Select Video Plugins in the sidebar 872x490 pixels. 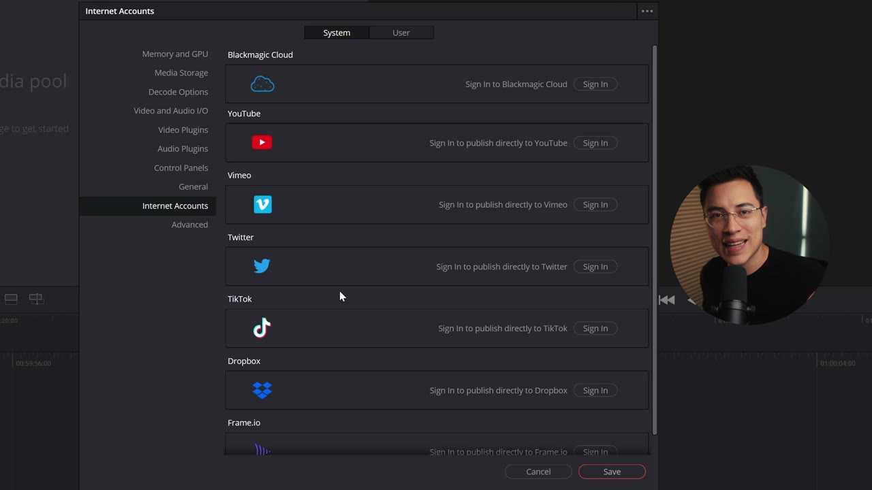(183, 130)
